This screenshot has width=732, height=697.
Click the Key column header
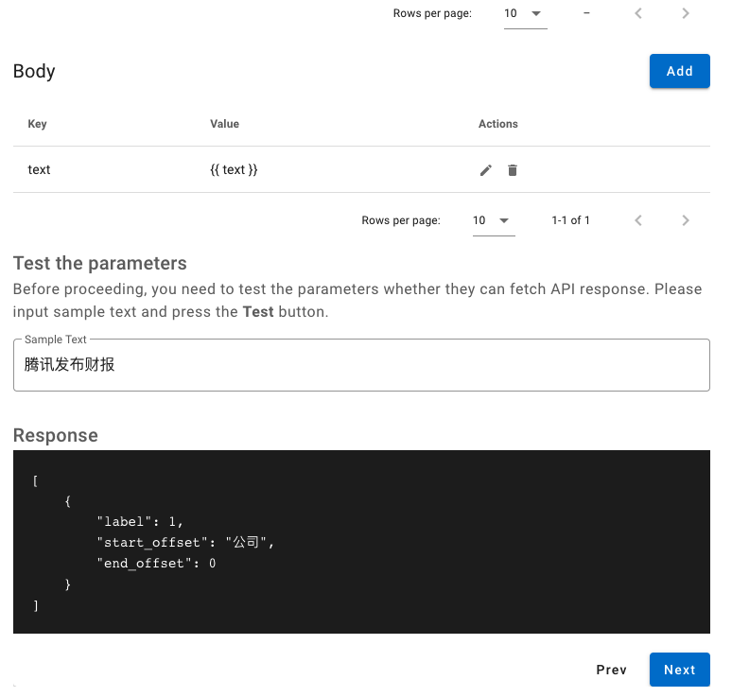37,124
